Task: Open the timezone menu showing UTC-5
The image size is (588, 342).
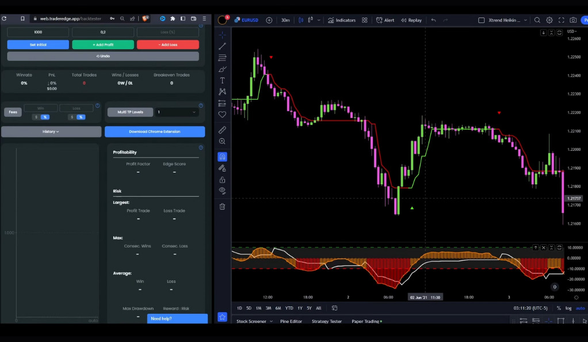Action: [530, 308]
